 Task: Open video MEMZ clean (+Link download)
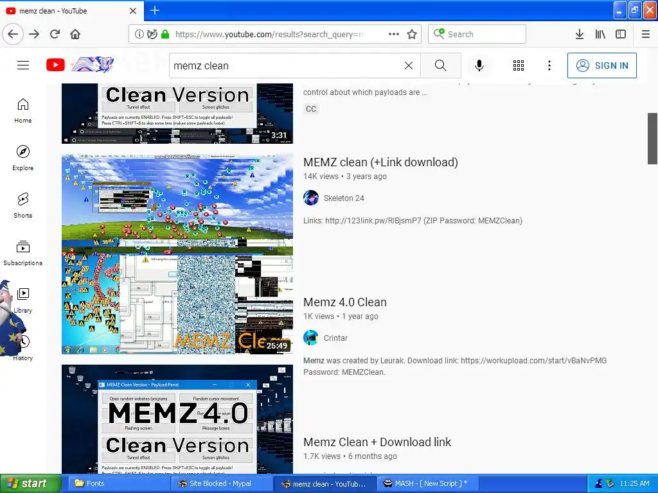(x=380, y=162)
